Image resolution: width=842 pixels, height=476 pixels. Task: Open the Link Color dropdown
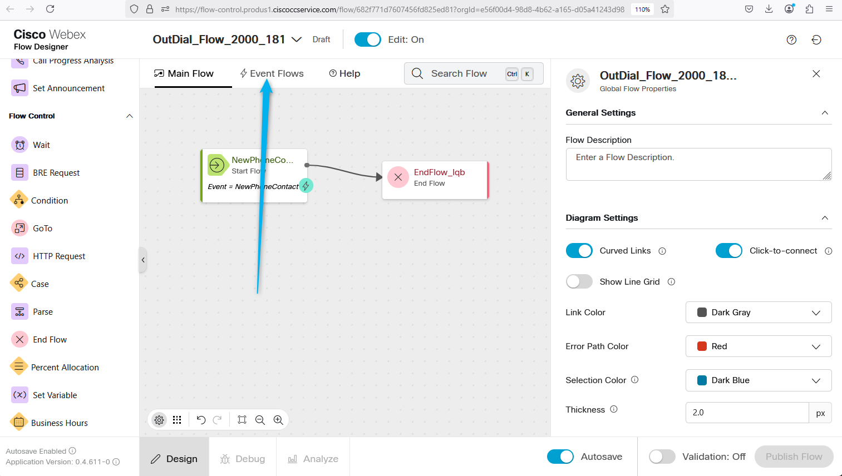pos(758,313)
